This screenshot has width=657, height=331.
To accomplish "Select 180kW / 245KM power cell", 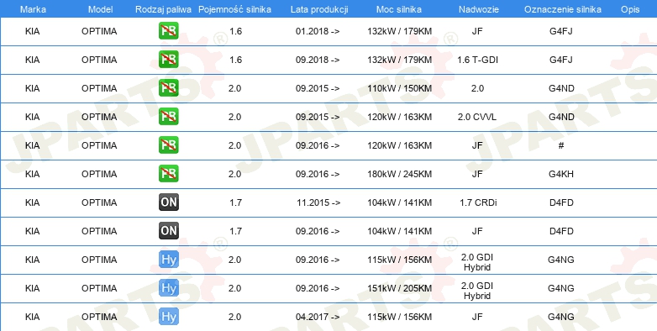I will 399,174.
